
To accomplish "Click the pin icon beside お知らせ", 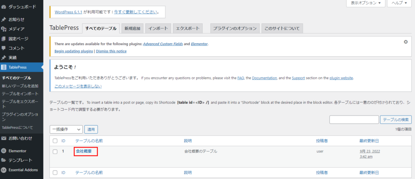I will tap(4, 19).
